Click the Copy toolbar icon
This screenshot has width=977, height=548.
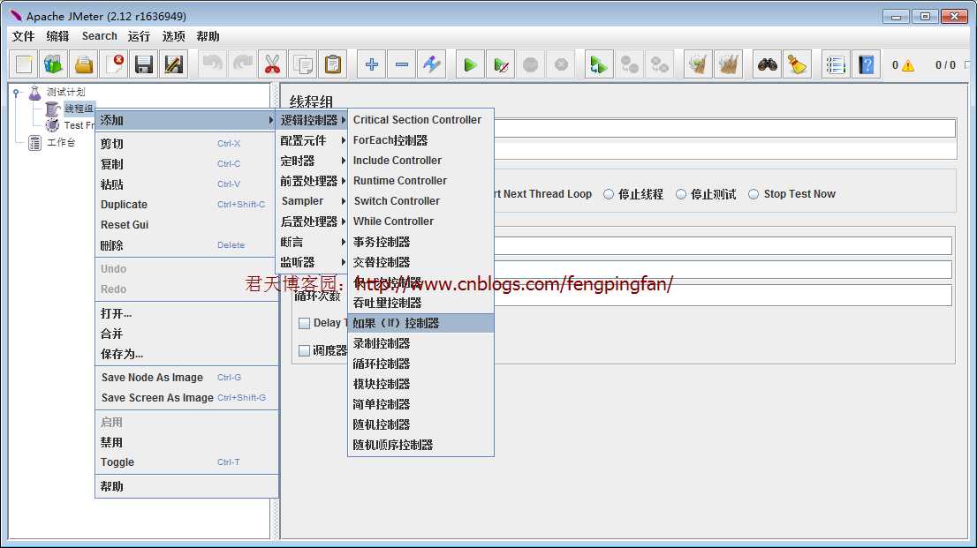pos(303,64)
